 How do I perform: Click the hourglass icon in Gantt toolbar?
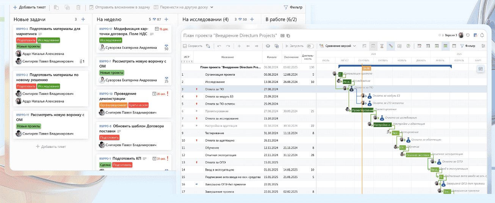[x=382, y=46]
